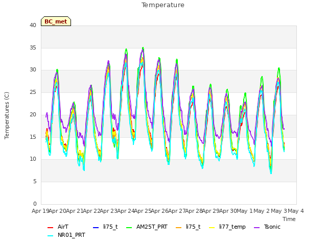
Task: Toggle the AM25T_PRT legend label
Action: click(152, 227)
